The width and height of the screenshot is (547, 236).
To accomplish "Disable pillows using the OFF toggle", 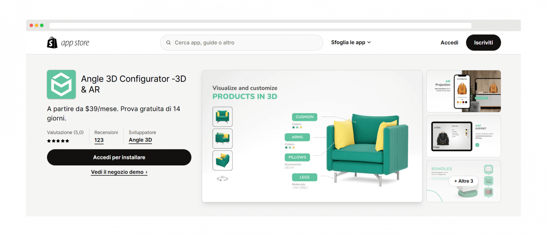I will click(292, 168).
